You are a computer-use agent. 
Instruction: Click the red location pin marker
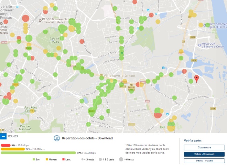click(x=196, y=79)
